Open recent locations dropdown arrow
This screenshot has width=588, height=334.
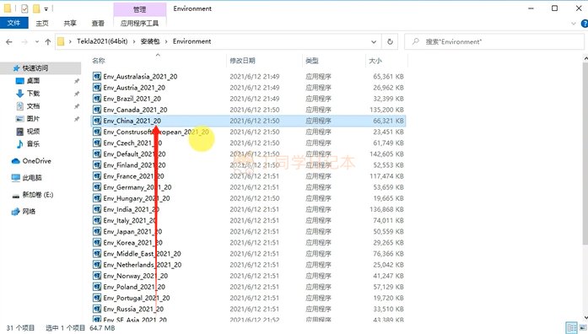(37, 42)
